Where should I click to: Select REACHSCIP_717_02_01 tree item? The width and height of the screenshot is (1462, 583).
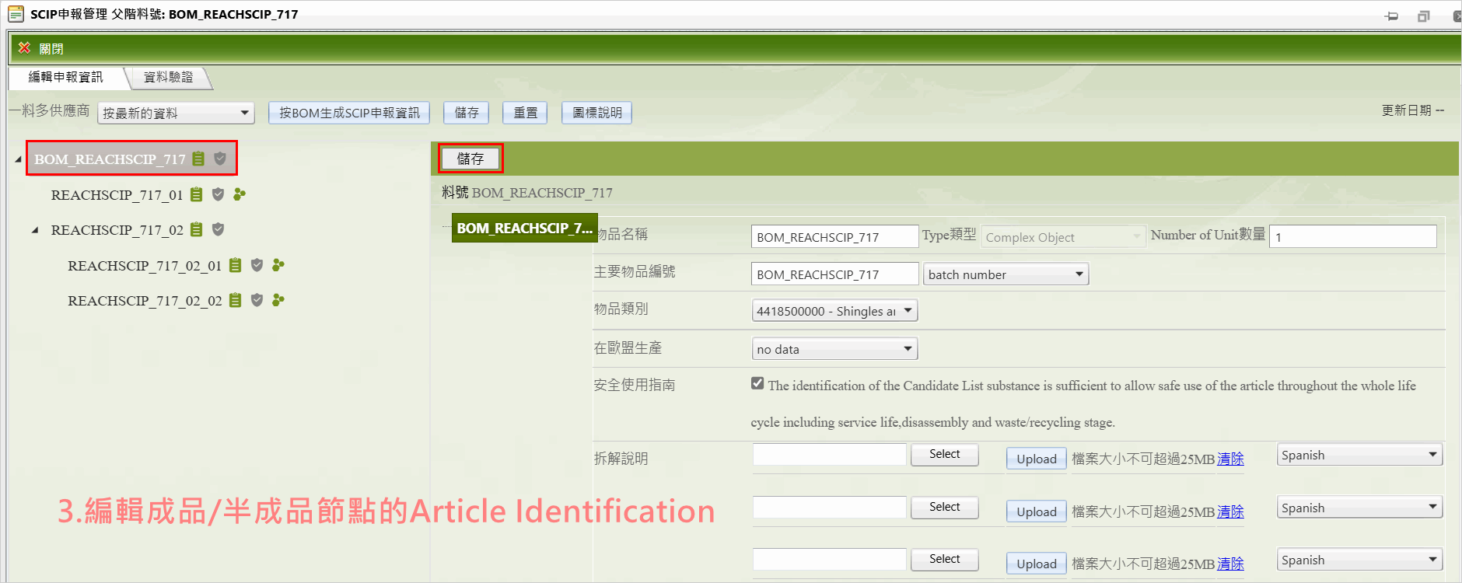point(145,265)
